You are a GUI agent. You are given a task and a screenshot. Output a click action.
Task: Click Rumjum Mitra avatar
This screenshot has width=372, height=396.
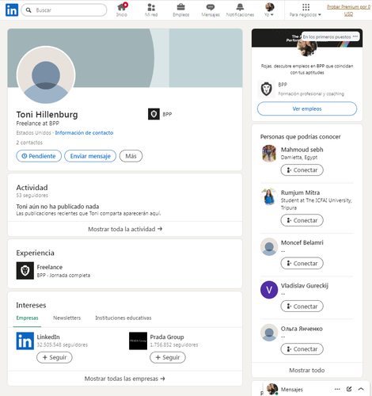click(x=269, y=196)
